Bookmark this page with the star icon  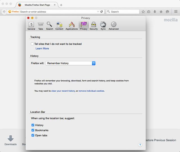(143, 12)
